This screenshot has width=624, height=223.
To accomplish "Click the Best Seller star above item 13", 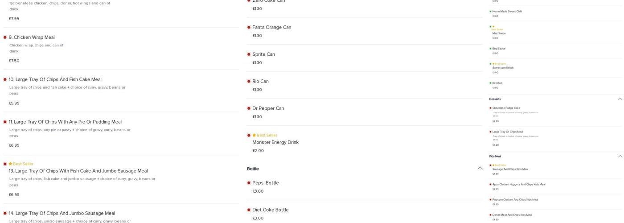I will tap(10, 164).
